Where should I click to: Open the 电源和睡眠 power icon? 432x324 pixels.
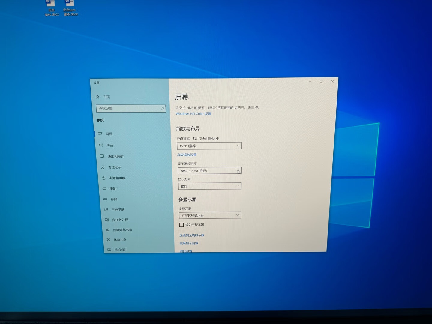click(x=103, y=178)
